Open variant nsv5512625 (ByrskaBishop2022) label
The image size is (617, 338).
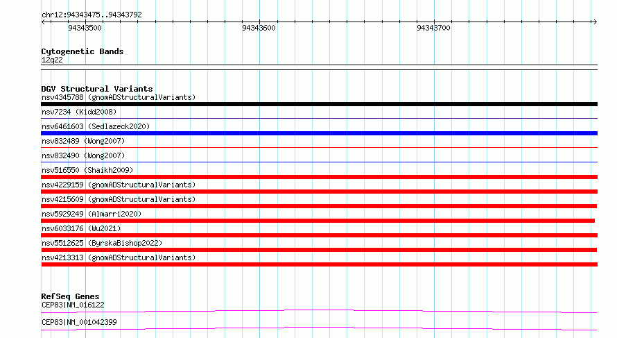click(x=102, y=243)
